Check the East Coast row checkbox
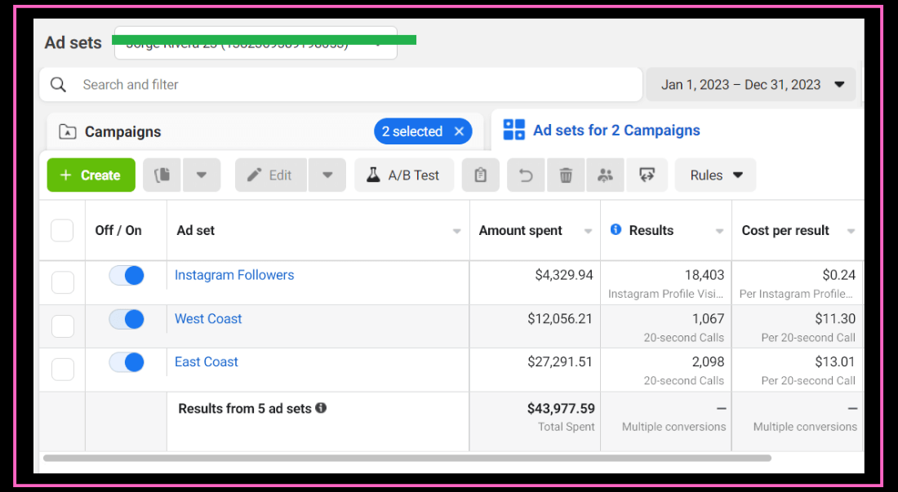 tap(63, 370)
